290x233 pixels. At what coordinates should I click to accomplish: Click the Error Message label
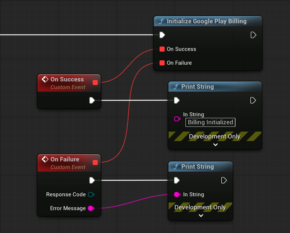coord(68,208)
